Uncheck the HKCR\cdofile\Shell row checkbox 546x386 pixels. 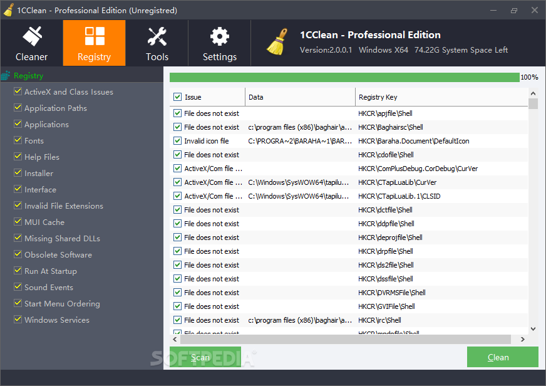coord(178,155)
